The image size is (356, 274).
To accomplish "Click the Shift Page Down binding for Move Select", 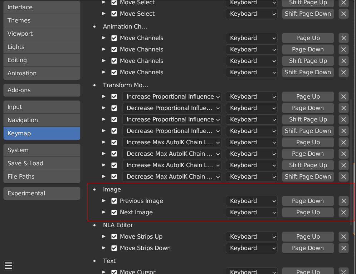I will coord(308,14).
